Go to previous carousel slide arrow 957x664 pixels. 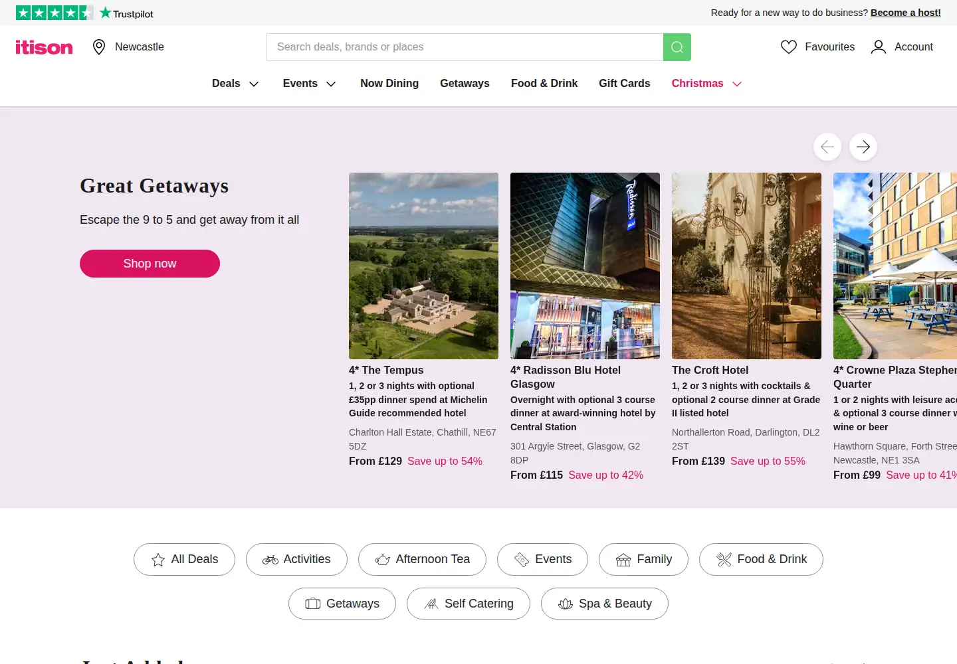pyautogui.click(x=827, y=147)
